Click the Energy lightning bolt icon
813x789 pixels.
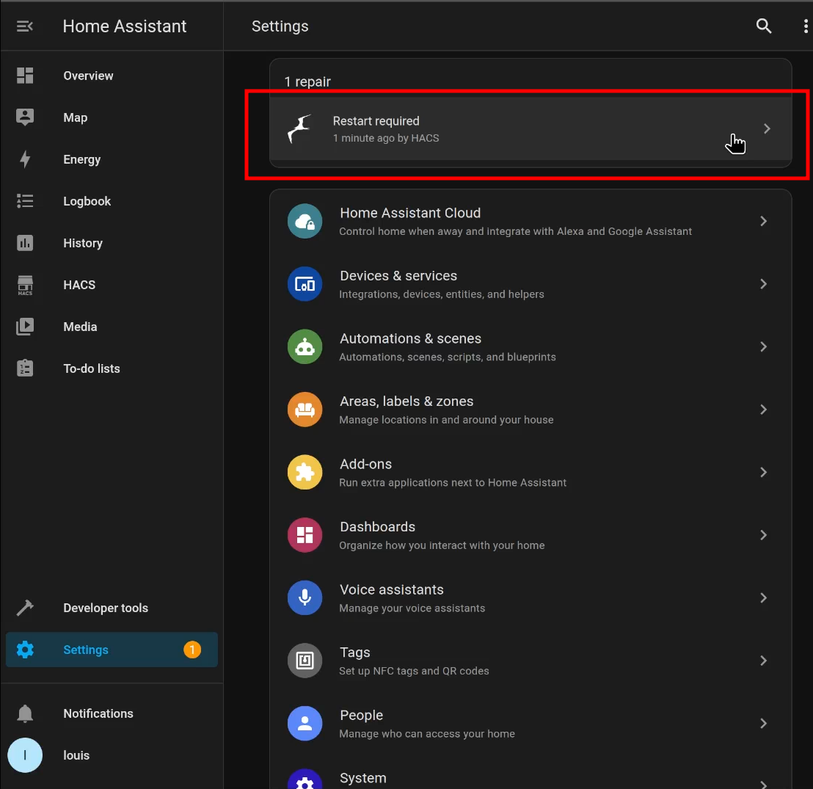25,159
